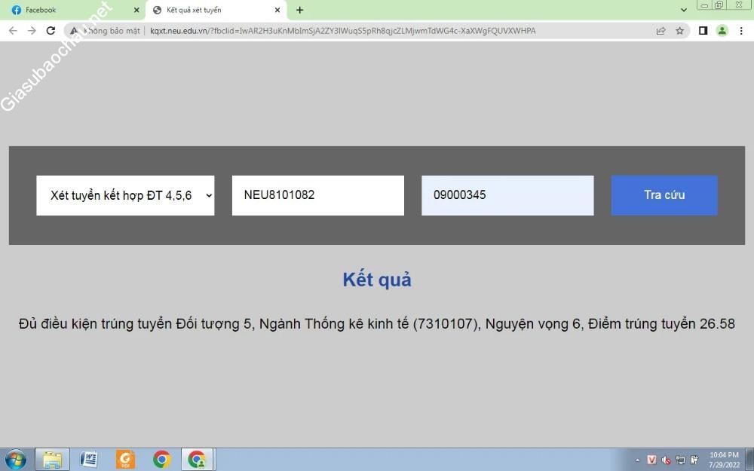
Task: Click the share page icon in address bar
Action: [661, 31]
